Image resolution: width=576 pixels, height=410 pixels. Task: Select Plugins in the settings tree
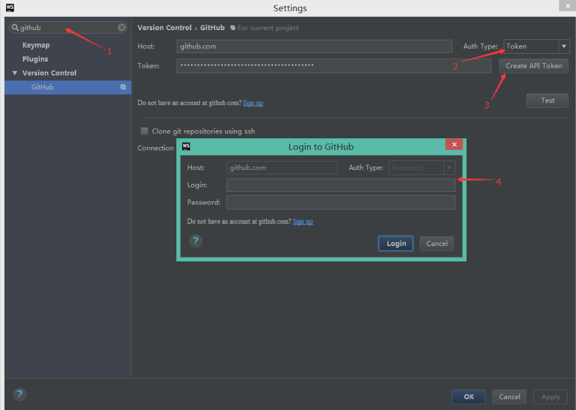coord(35,59)
